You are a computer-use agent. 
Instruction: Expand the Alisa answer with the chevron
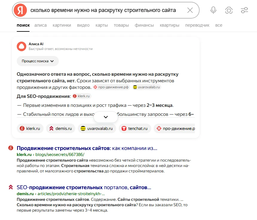[x=106, y=117]
